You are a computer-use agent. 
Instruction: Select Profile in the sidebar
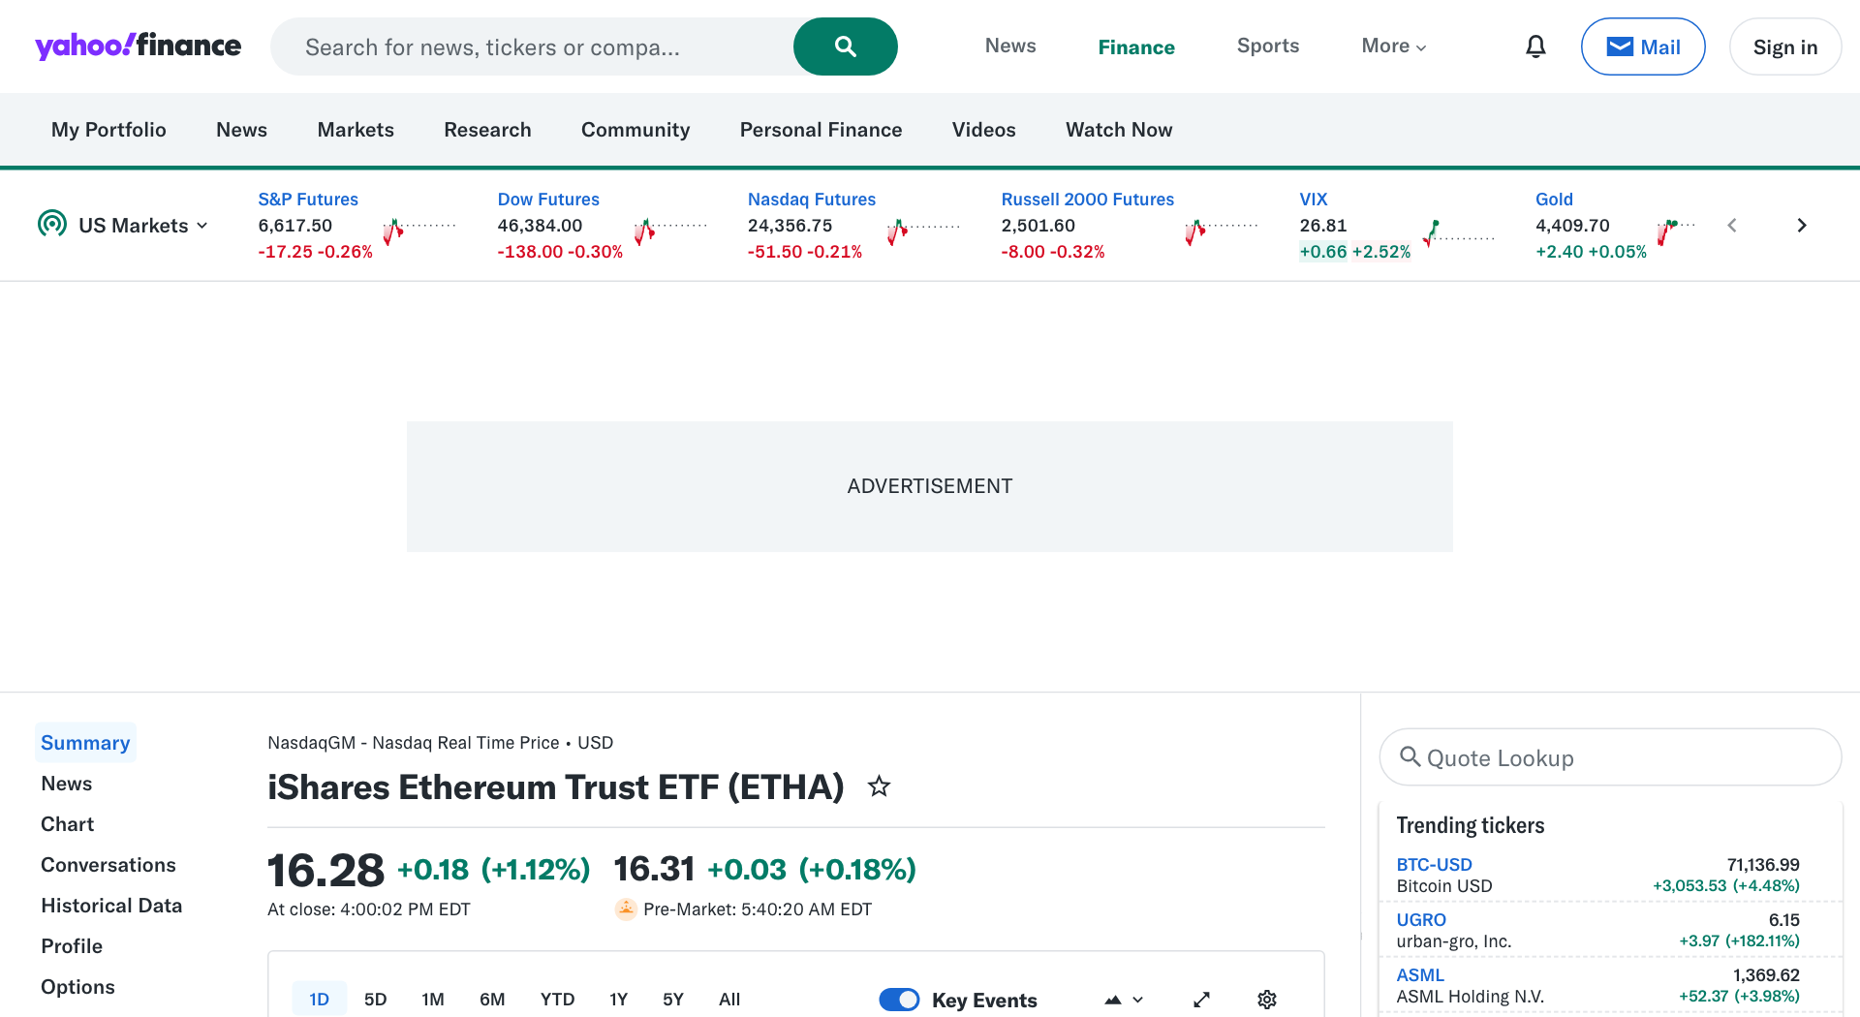click(x=72, y=946)
